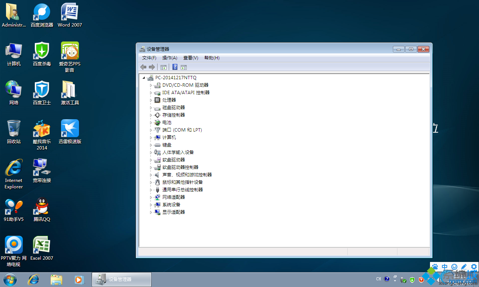
Task: Expand the IDE ATA/ATAPI 控制器 node
Action: pyautogui.click(x=151, y=93)
